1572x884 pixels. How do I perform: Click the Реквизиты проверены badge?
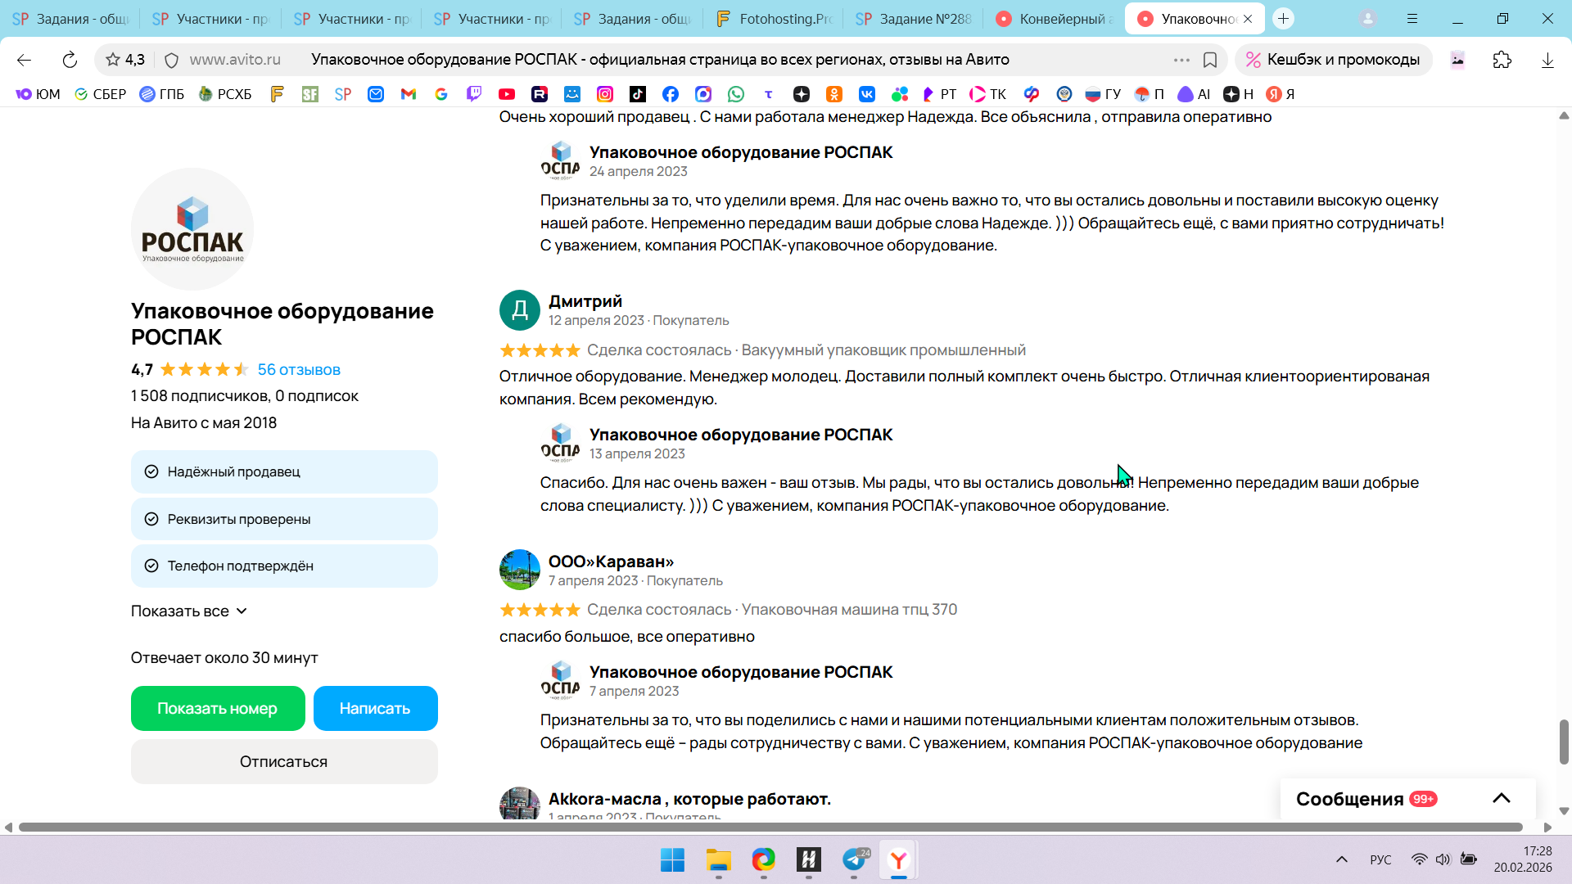click(x=284, y=519)
